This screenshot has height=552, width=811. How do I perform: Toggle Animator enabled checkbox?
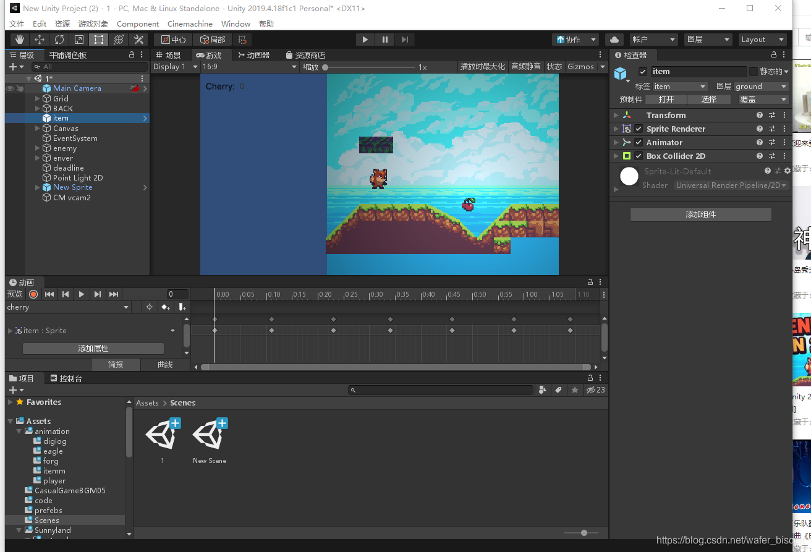(639, 143)
